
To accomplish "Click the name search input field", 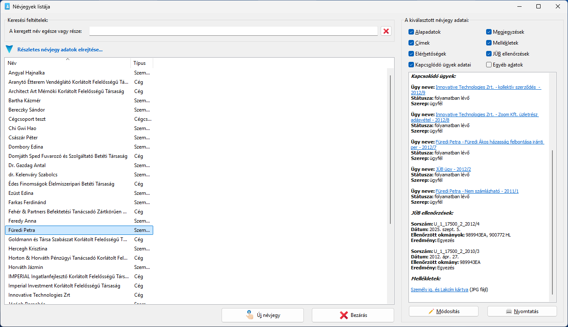I will [x=233, y=31].
